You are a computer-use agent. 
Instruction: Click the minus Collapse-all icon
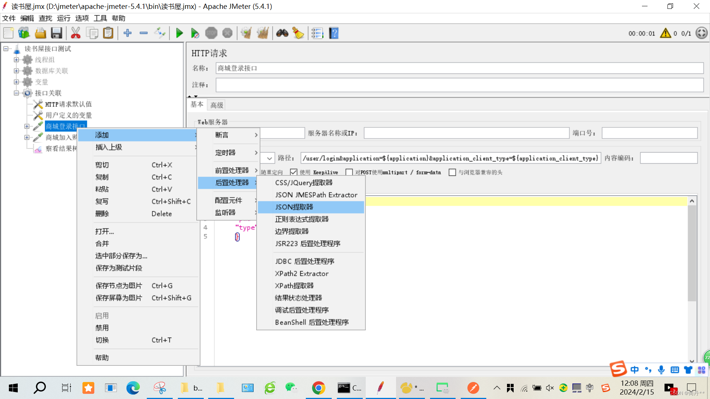tap(143, 33)
